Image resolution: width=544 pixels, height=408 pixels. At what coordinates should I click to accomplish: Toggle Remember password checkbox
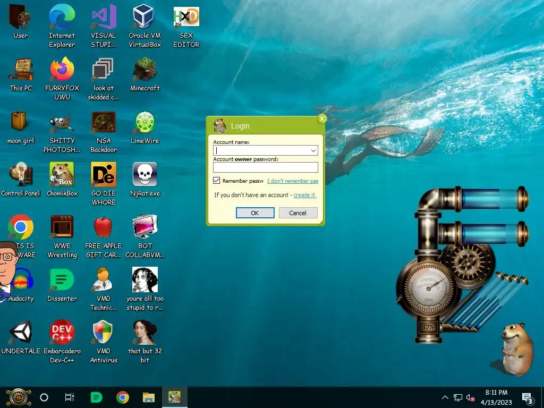click(x=217, y=181)
